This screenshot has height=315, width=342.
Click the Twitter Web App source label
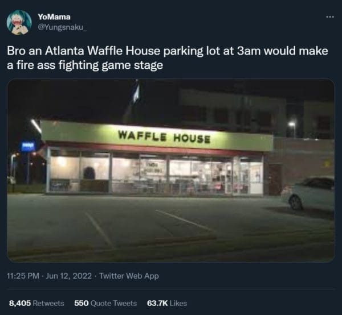(x=129, y=276)
